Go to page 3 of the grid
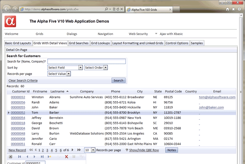245x164 pixels. pyautogui.click(x=47, y=150)
